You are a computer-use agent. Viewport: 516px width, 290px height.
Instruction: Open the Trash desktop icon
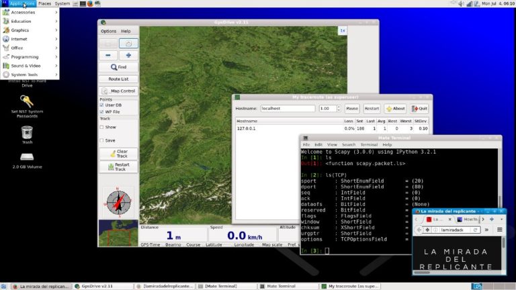[x=27, y=135]
